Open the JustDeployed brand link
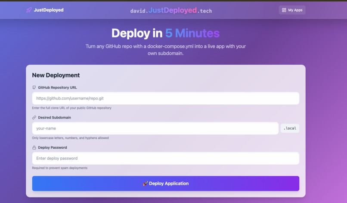 pos(45,10)
